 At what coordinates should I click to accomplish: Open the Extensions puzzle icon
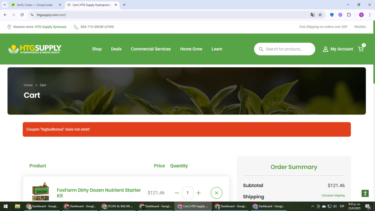point(349,15)
